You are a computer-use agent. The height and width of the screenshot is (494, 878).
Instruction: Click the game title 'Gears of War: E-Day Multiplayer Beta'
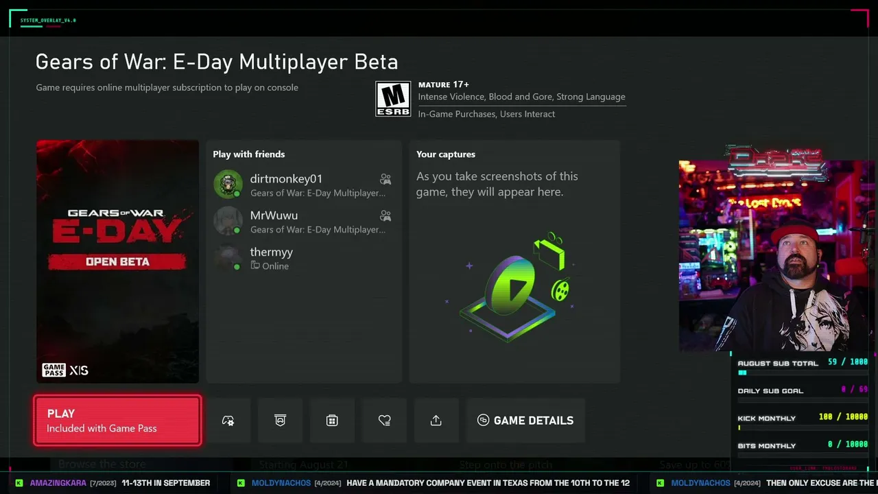coord(217,62)
